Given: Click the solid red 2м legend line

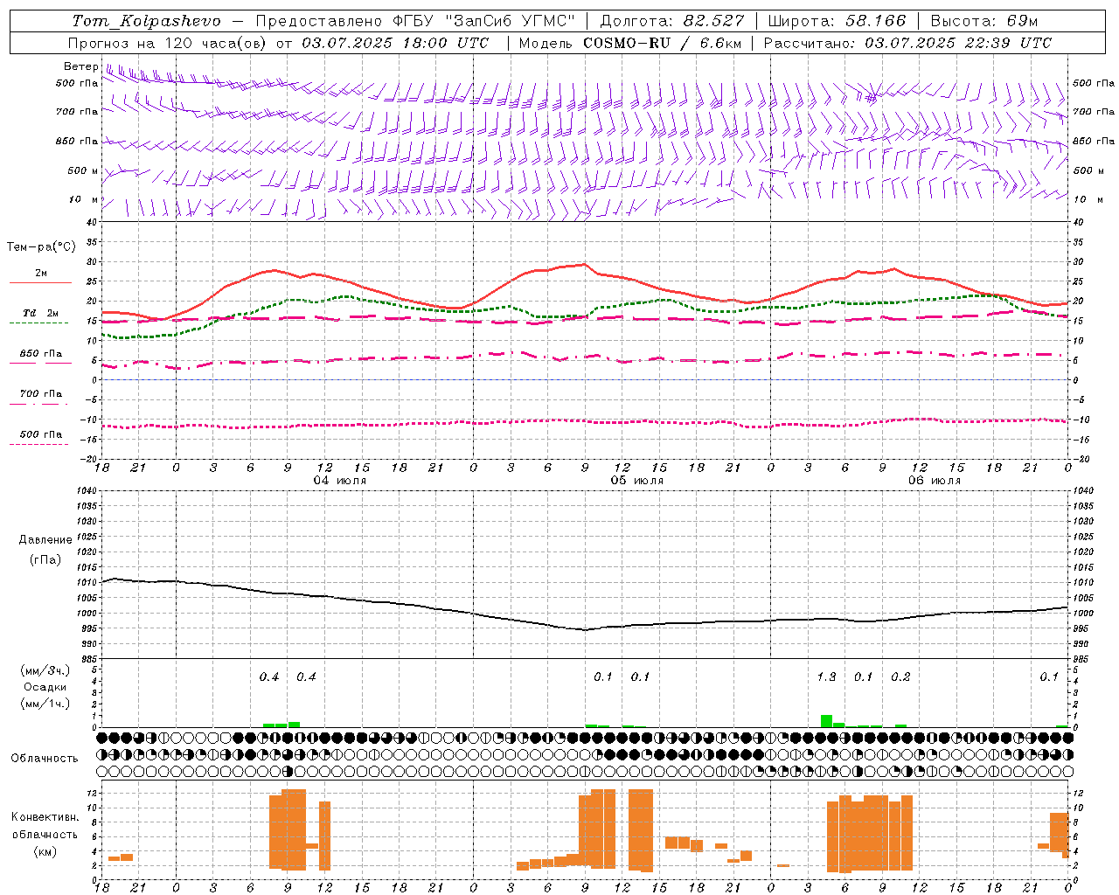Looking at the screenshot, I should tap(40, 283).
